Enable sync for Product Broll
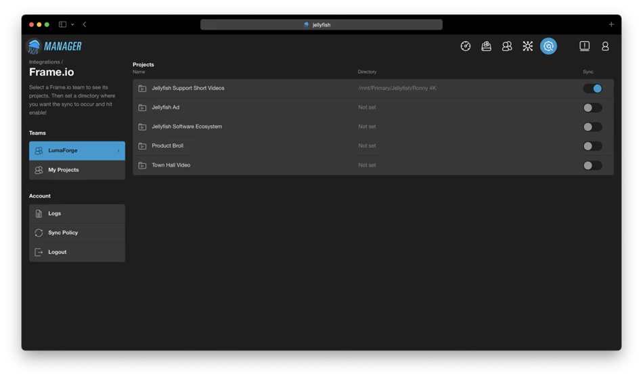Image resolution: width=643 pixels, height=379 pixels. 592,146
